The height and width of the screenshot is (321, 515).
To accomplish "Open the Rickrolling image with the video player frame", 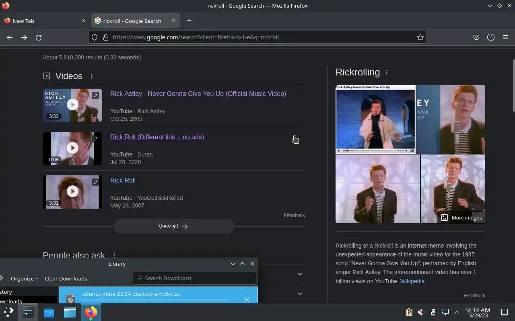I will pos(375,119).
